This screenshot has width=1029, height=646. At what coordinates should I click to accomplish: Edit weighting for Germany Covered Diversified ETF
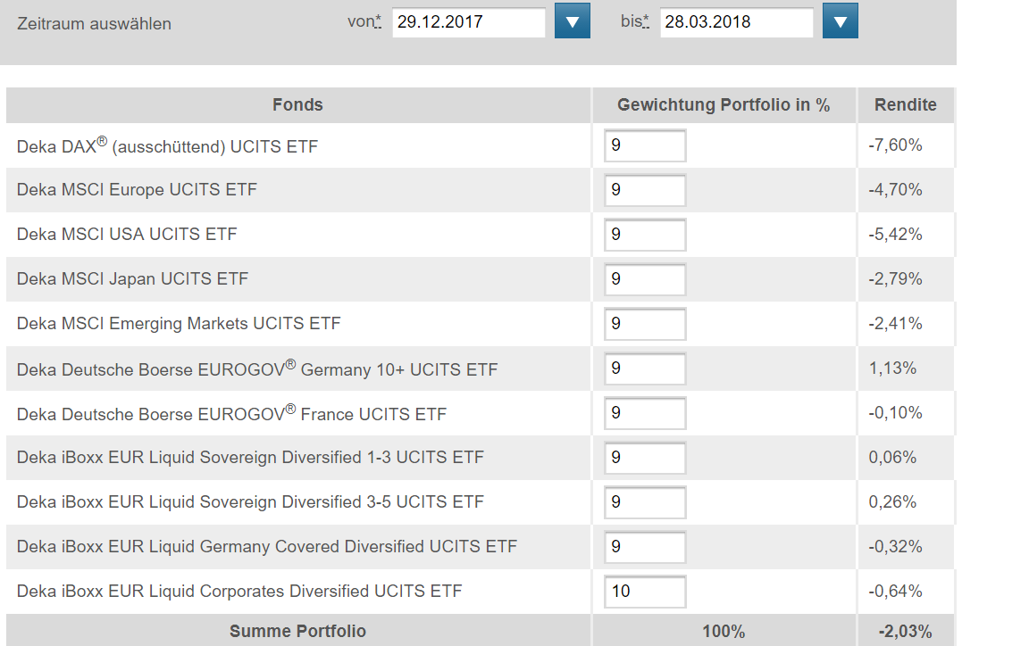pos(645,547)
